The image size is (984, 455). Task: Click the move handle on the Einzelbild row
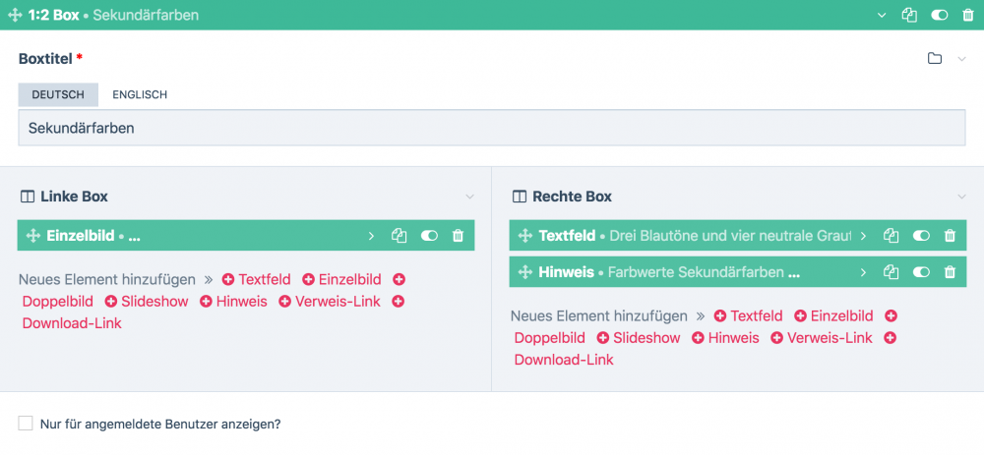point(32,236)
